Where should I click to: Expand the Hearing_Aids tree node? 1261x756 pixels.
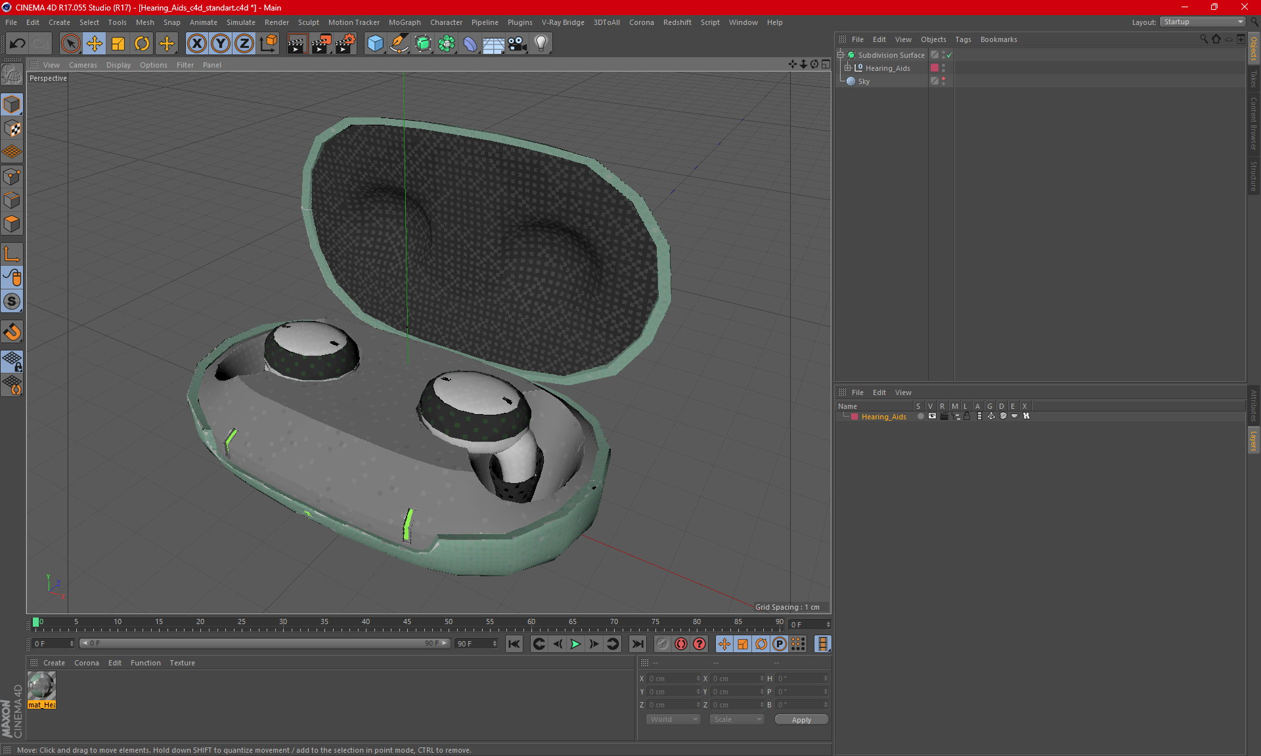pos(848,68)
